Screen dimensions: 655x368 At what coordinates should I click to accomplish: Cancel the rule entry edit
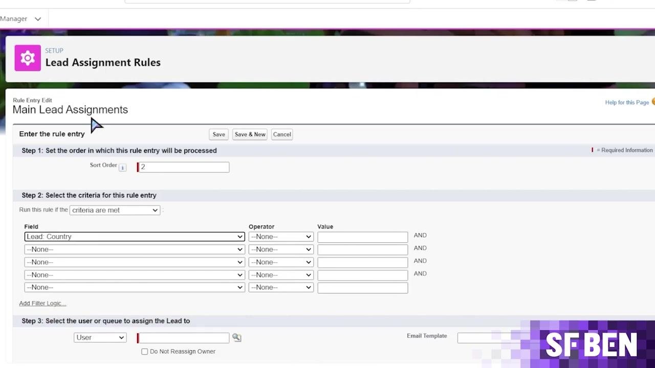coord(282,134)
